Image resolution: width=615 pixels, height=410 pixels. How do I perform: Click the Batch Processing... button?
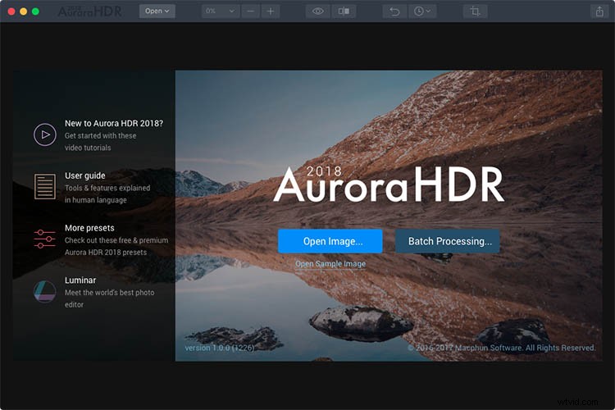point(448,241)
